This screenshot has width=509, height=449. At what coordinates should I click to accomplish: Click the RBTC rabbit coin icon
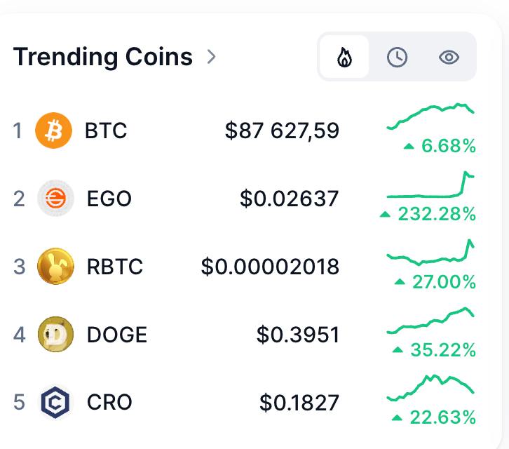coord(55,266)
